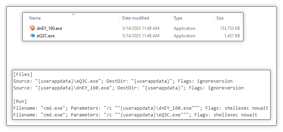This screenshot has height=132, width=283.
Task: Click the Application type of dnEY_160.exe
Action: (x=185, y=28)
